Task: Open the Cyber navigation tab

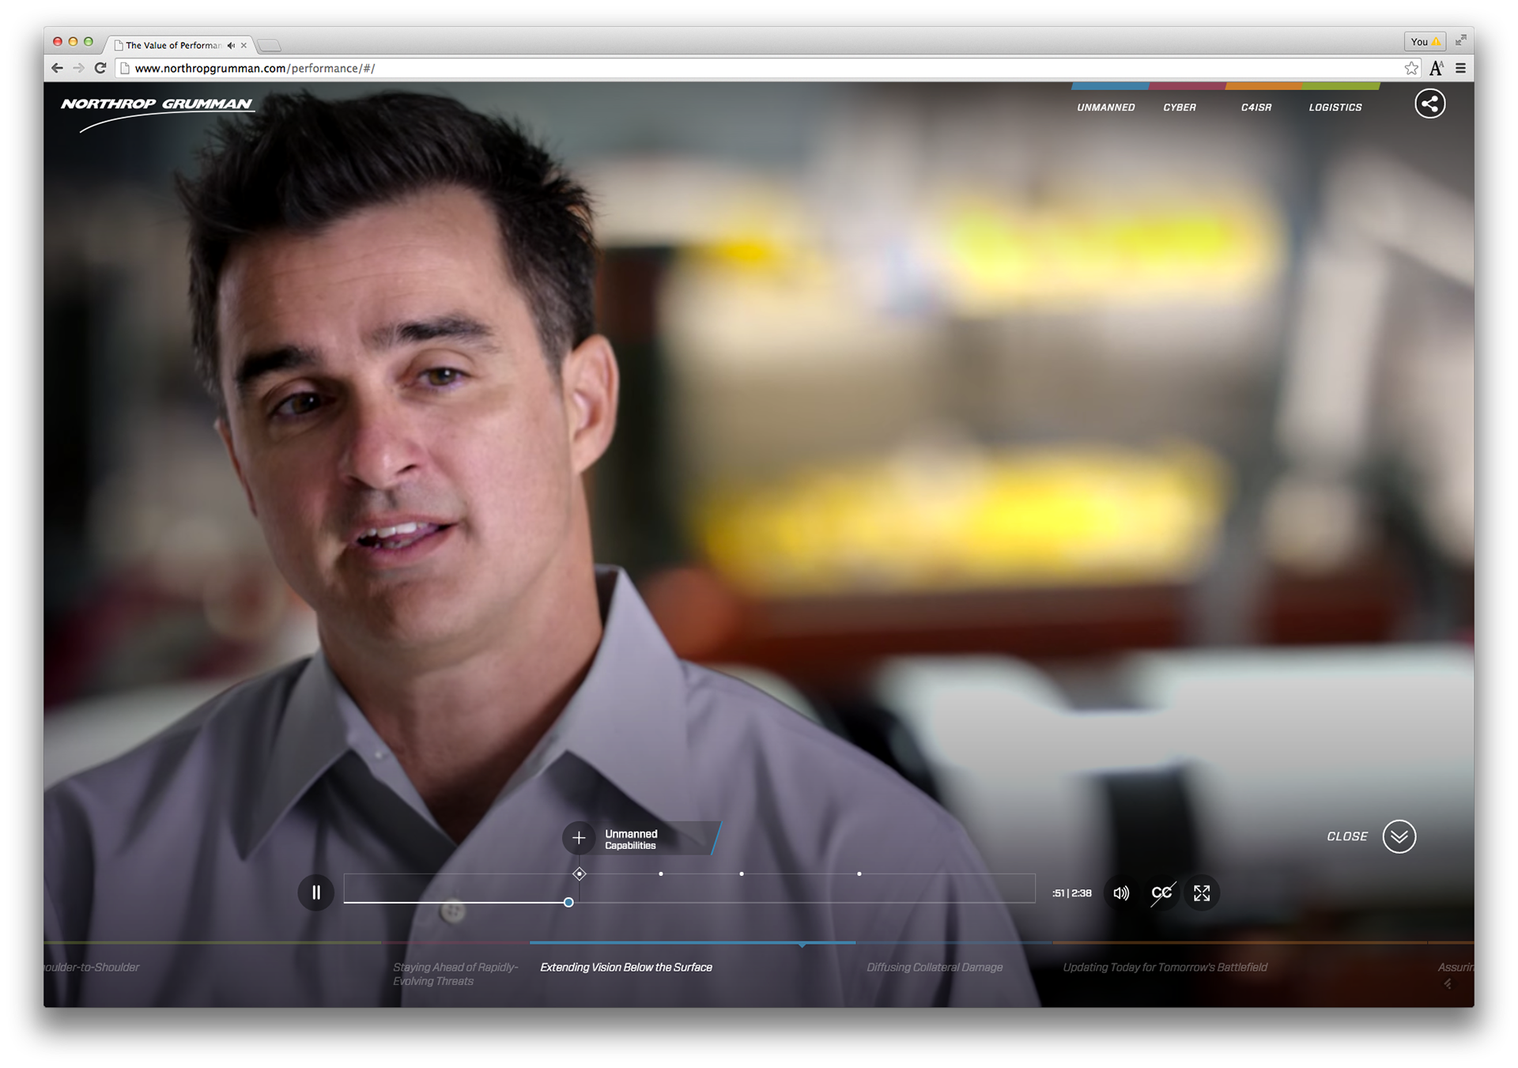Action: [x=1179, y=108]
